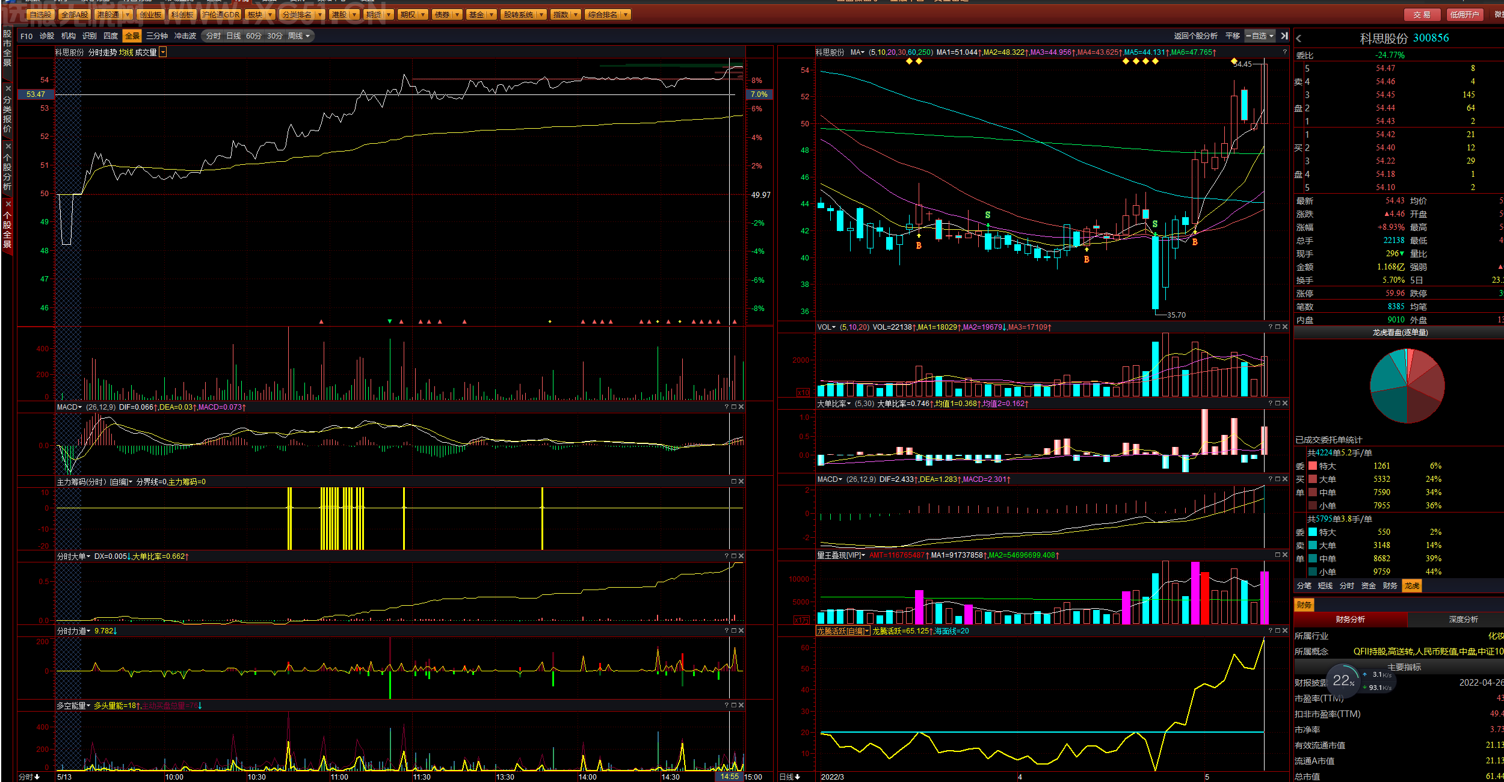
Task: Select the 日线 period toggle
Action: (233, 36)
